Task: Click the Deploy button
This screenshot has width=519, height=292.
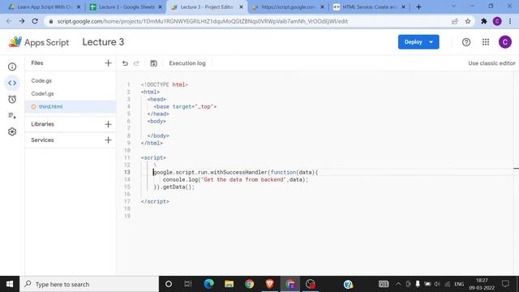Action: point(413,42)
